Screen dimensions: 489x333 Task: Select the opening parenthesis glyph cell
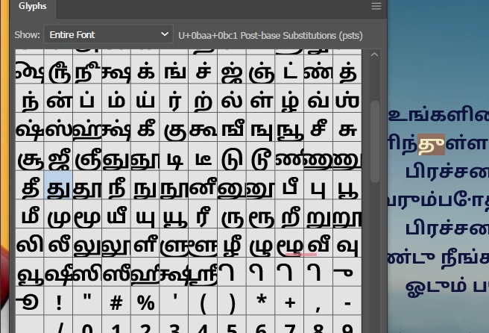click(203, 301)
